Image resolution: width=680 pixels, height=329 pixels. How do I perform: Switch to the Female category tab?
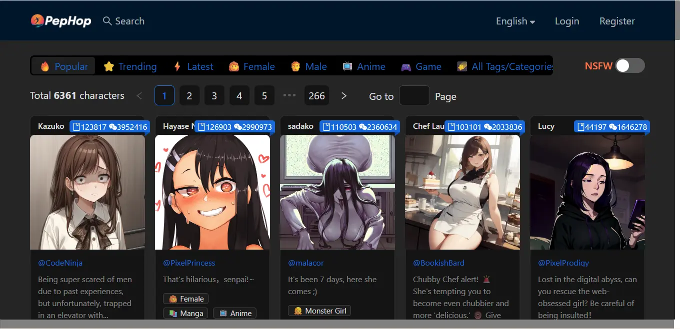[252, 66]
